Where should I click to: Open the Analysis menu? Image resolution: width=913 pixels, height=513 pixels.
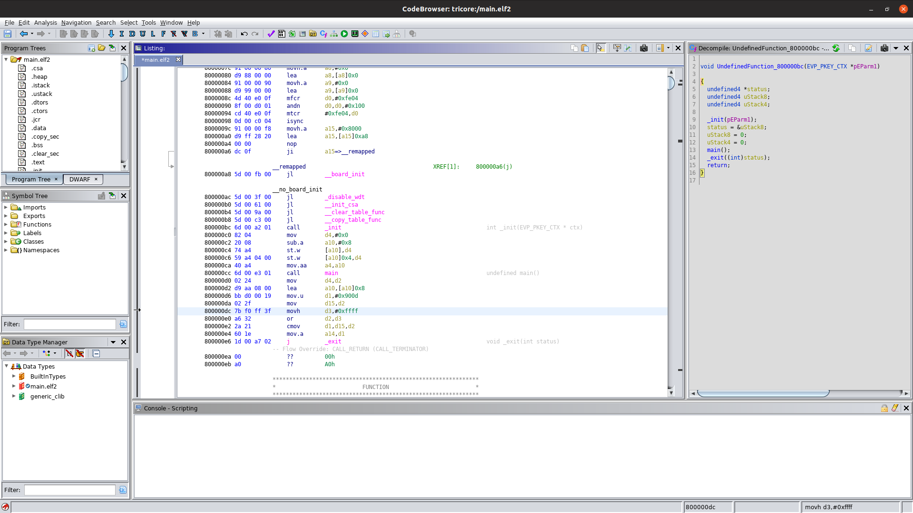tap(45, 22)
